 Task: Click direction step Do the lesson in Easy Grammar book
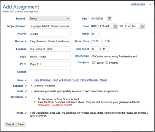coord(59,99)
